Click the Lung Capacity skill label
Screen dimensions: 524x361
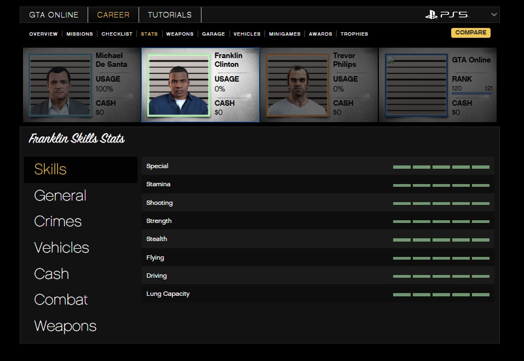pyautogui.click(x=168, y=294)
